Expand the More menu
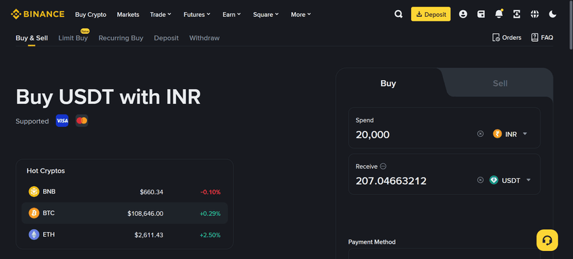The height and width of the screenshot is (259, 573). tap(301, 15)
